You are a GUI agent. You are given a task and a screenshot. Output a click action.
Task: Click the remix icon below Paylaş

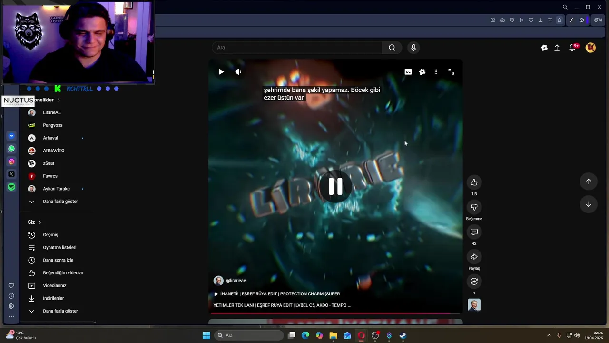click(x=474, y=282)
